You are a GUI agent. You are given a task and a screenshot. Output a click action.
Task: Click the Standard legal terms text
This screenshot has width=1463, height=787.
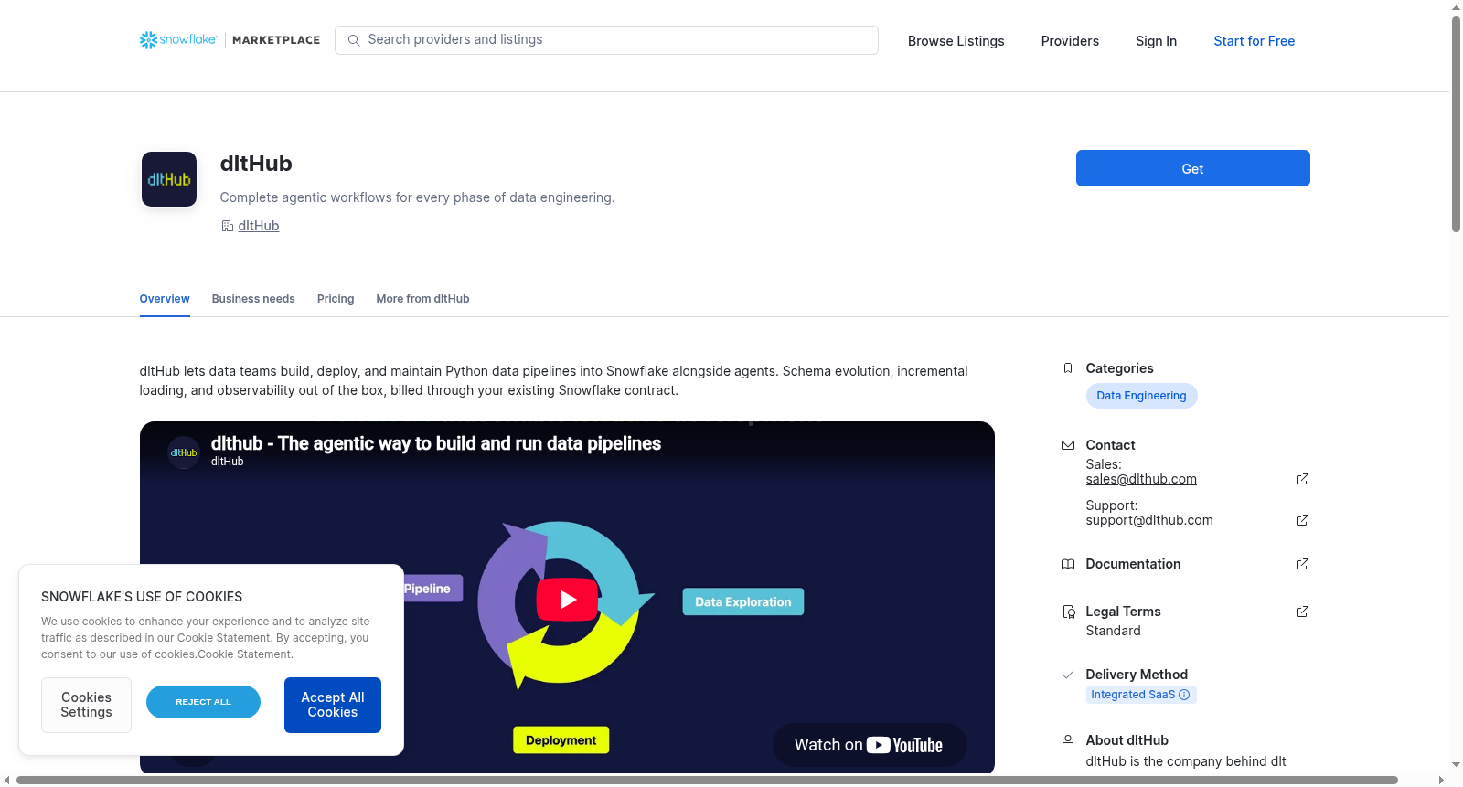[x=1113, y=631]
